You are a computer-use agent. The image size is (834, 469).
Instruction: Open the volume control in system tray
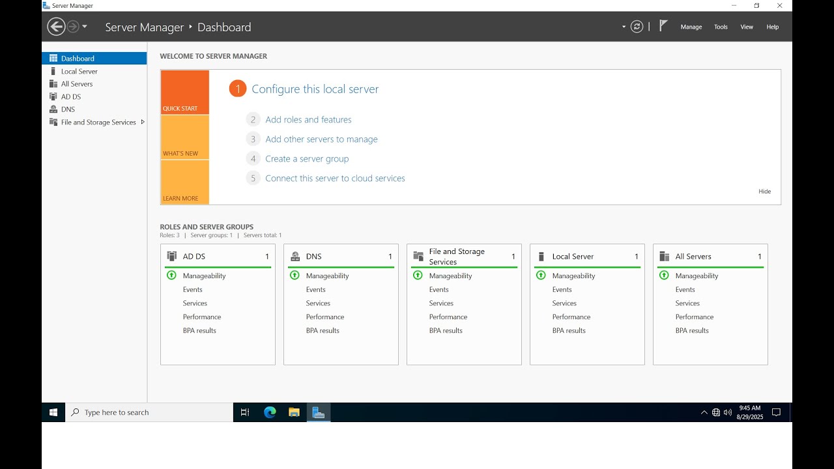[728, 412]
